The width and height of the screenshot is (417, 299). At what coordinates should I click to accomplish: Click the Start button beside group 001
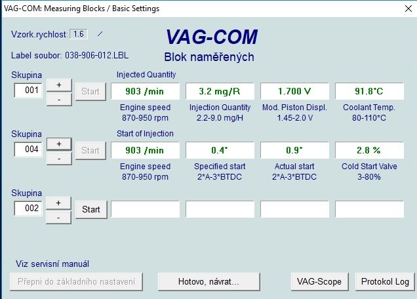tap(90, 91)
